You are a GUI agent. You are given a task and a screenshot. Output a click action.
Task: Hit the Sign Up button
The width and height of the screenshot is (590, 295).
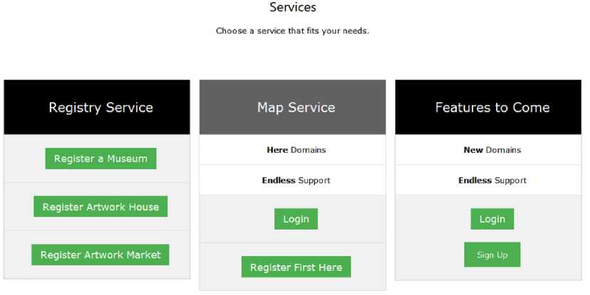coord(492,254)
